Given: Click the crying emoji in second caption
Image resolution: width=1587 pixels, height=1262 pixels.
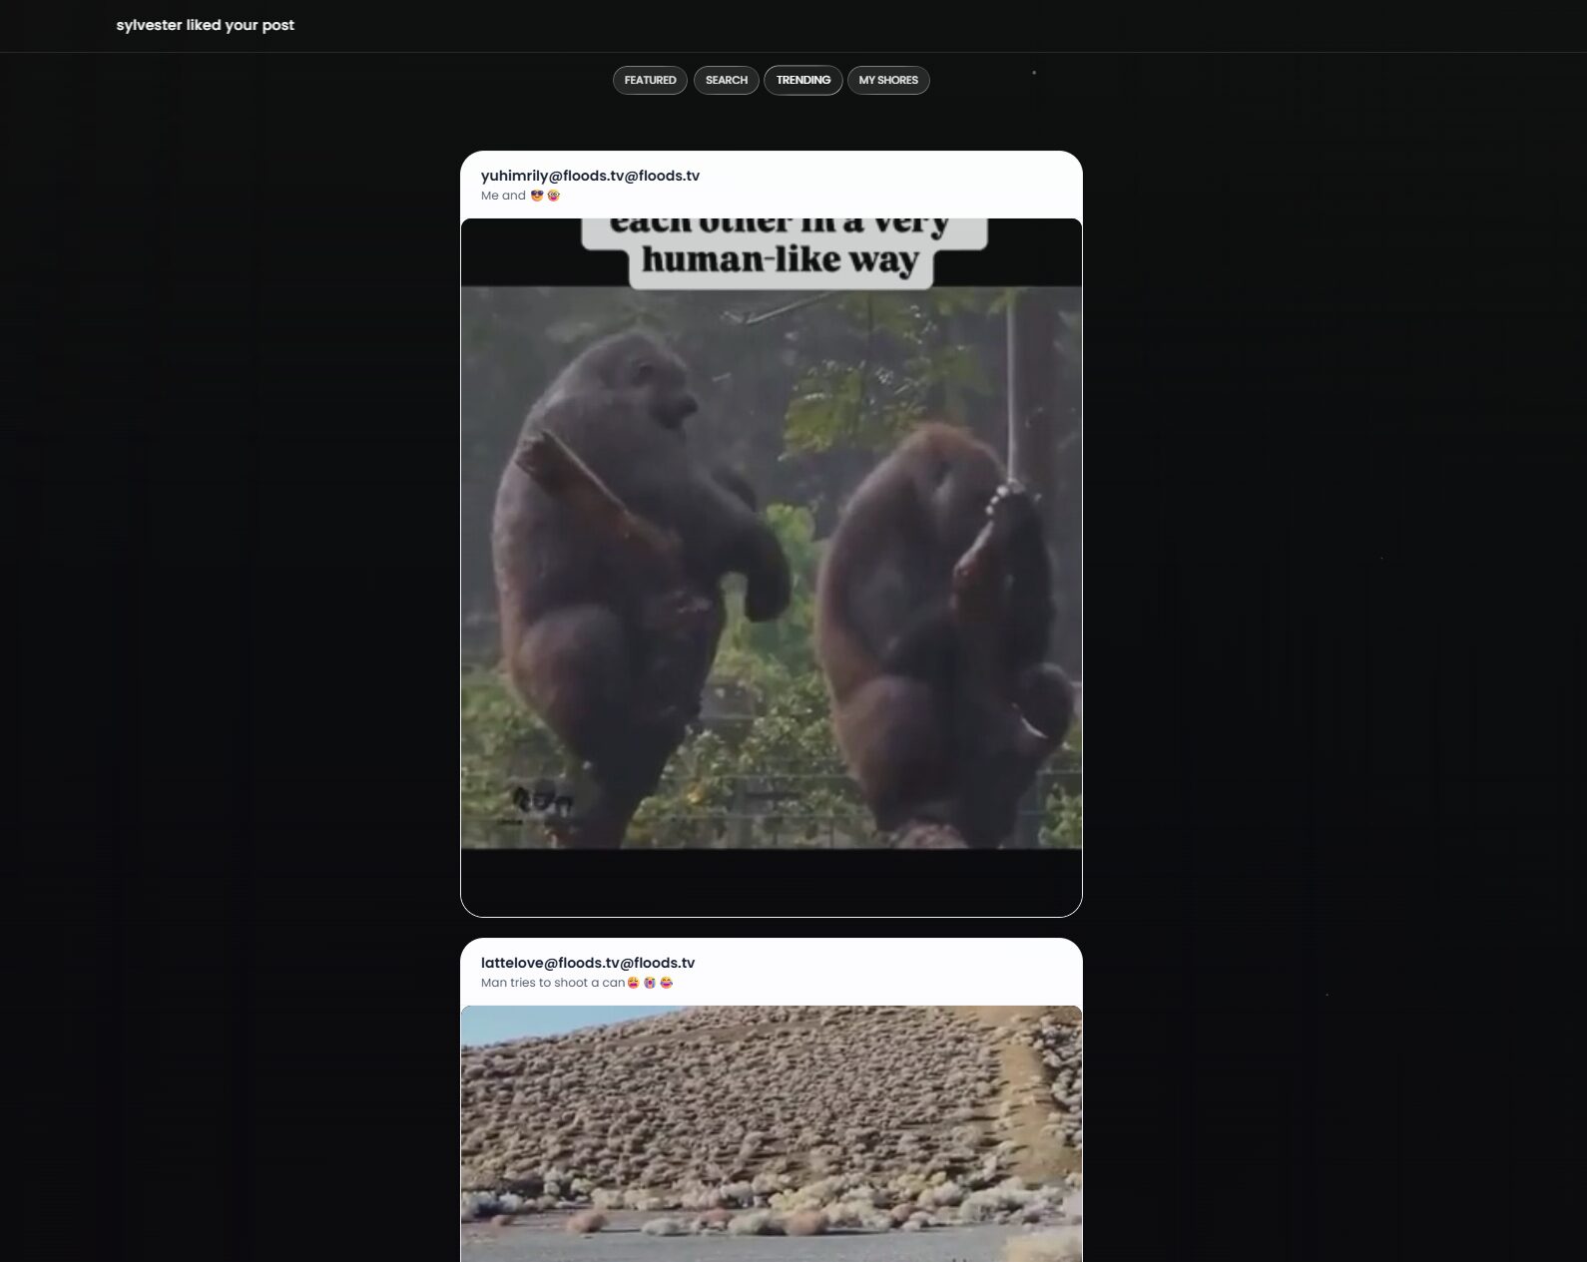Looking at the screenshot, I should (650, 983).
